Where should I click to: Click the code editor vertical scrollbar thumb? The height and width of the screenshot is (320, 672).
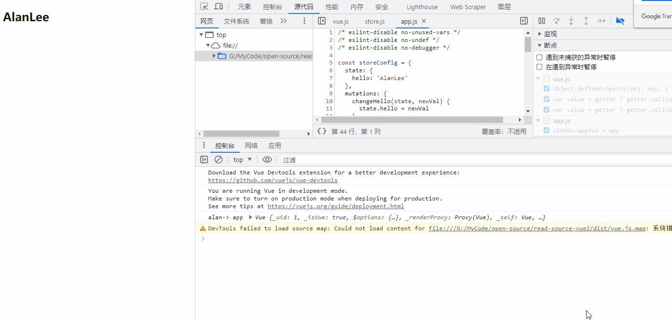(528, 44)
